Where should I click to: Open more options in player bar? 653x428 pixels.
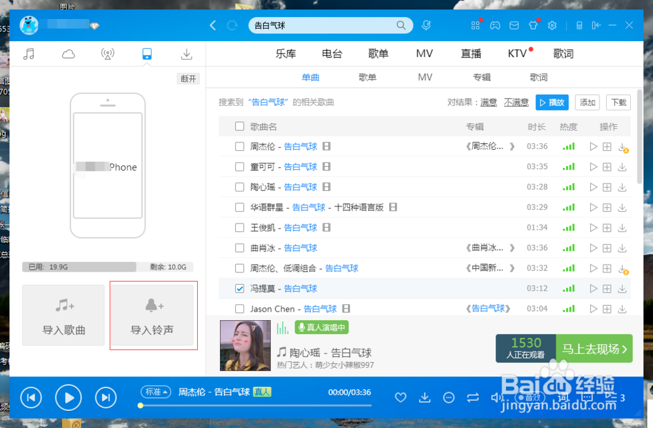[449, 397]
